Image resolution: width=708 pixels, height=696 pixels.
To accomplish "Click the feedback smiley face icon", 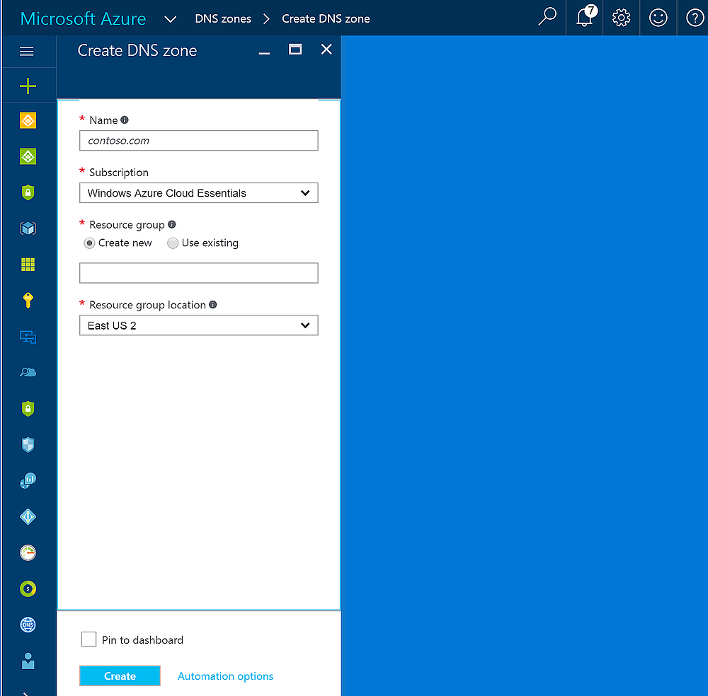I will coord(658,18).
